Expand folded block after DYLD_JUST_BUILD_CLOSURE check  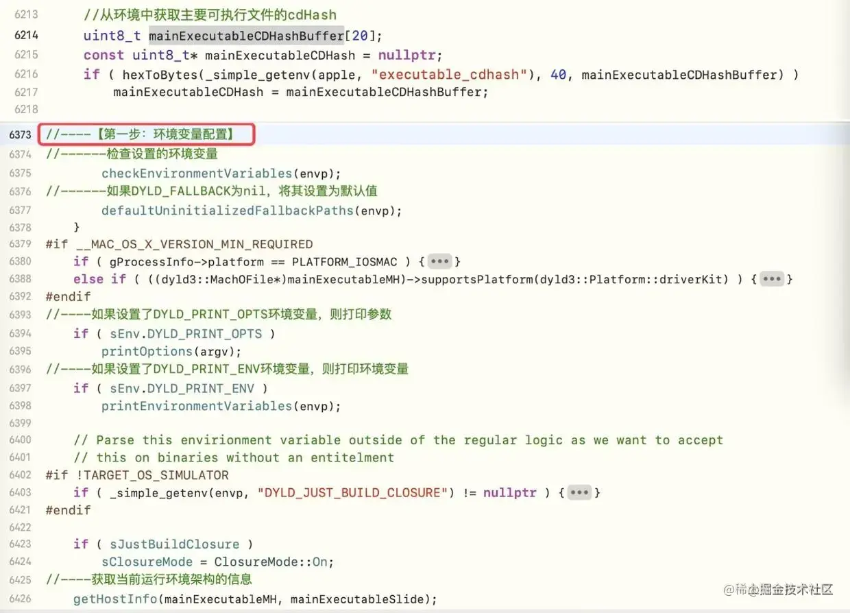[580, 492]
